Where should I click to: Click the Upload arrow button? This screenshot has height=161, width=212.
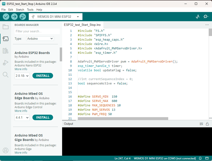pyautogui.click(x=14, y=16)
